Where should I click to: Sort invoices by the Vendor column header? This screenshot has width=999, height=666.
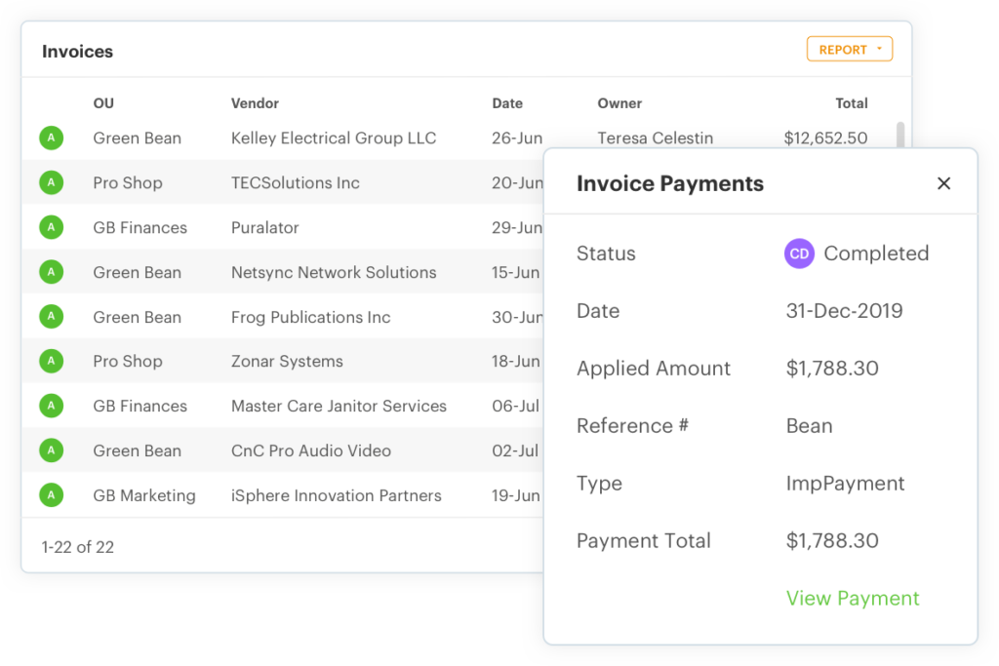[x=255, y=103]
